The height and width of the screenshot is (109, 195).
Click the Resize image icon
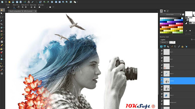point(40,2)
